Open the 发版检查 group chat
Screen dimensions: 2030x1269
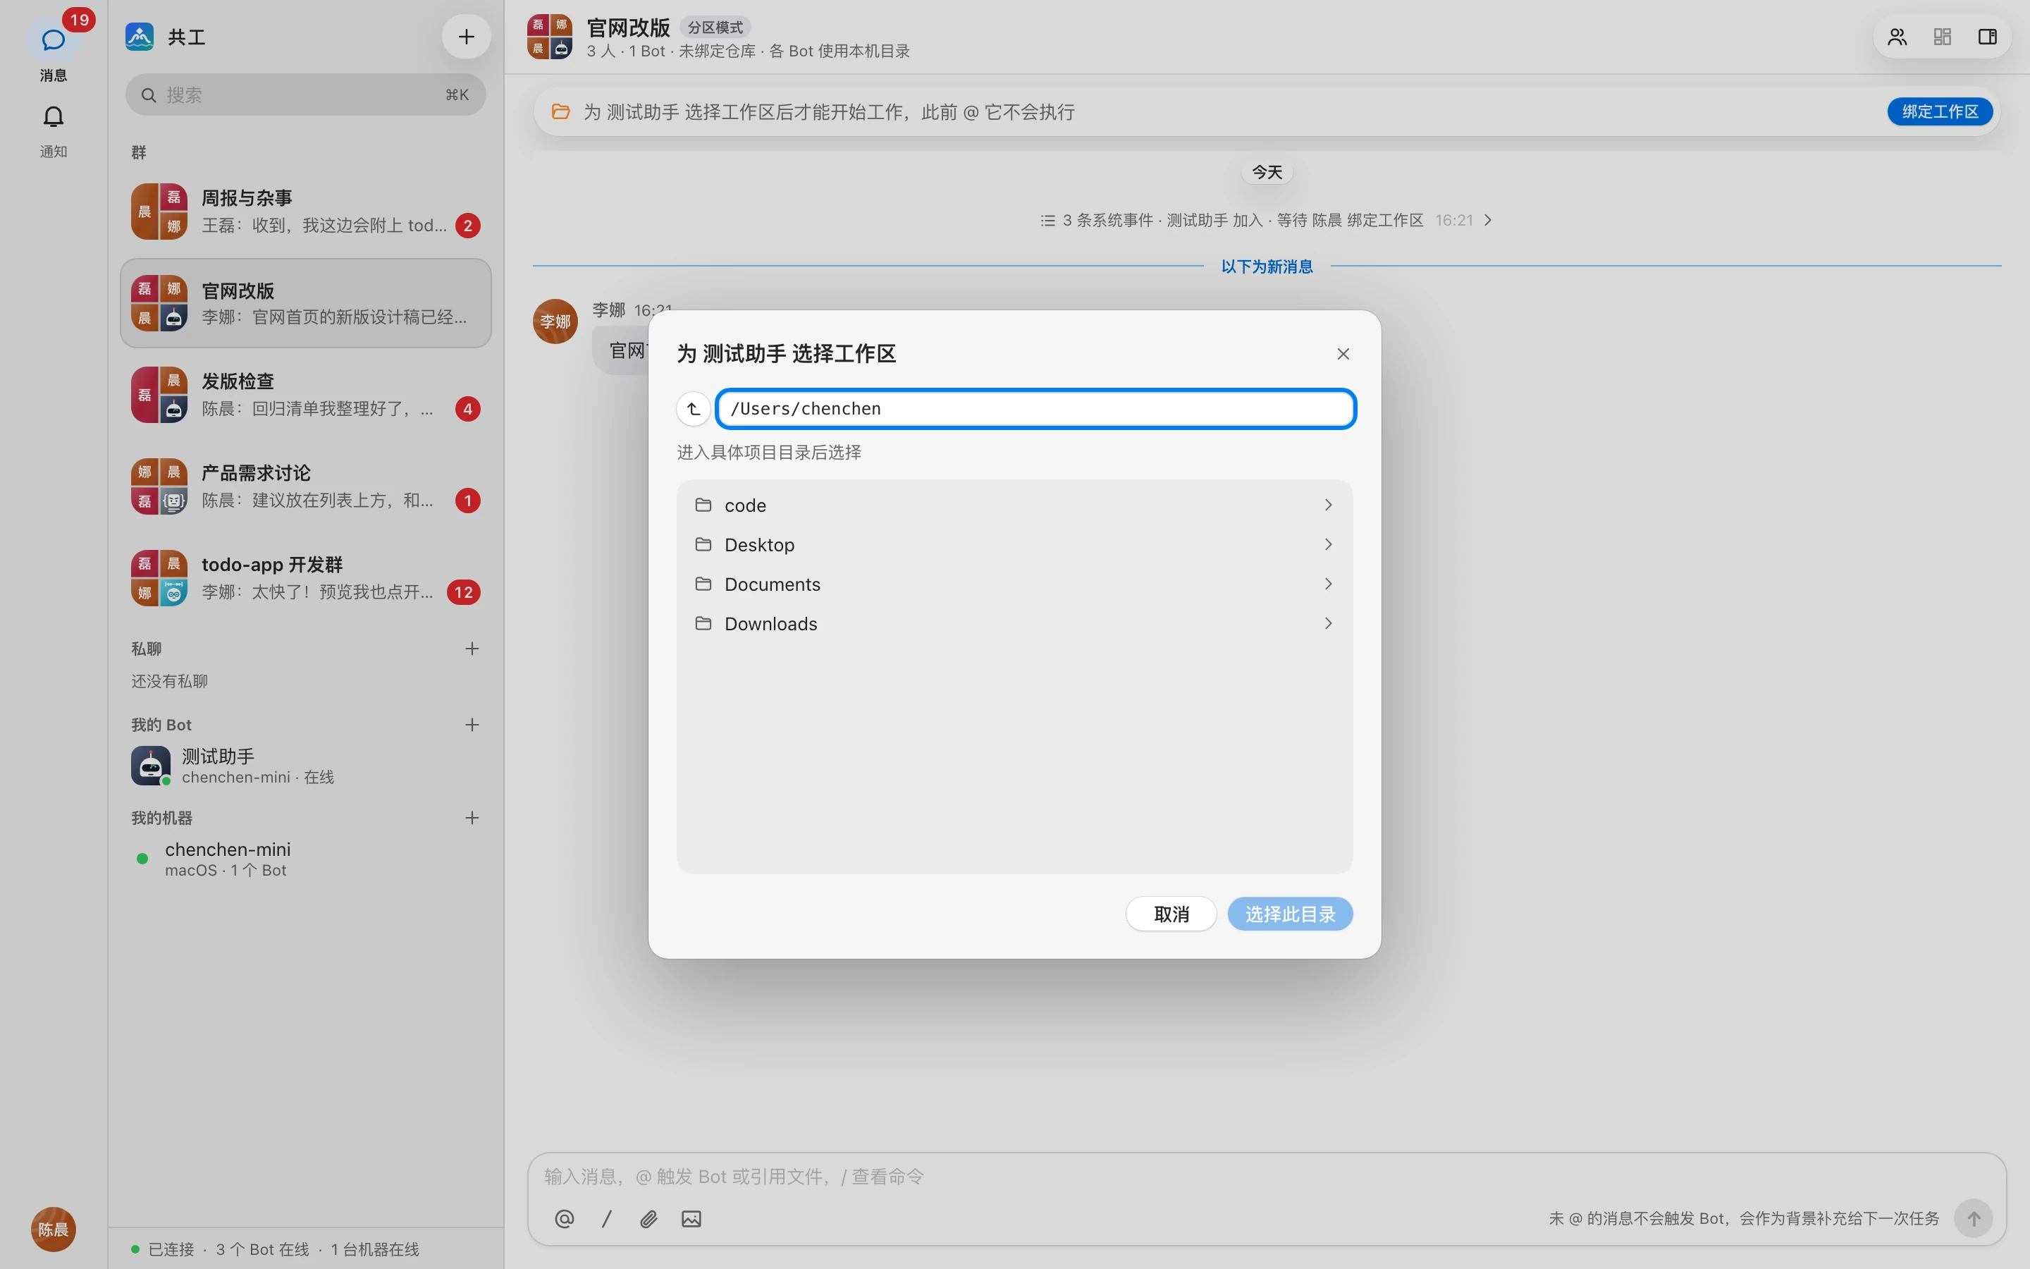coord(305,396)
